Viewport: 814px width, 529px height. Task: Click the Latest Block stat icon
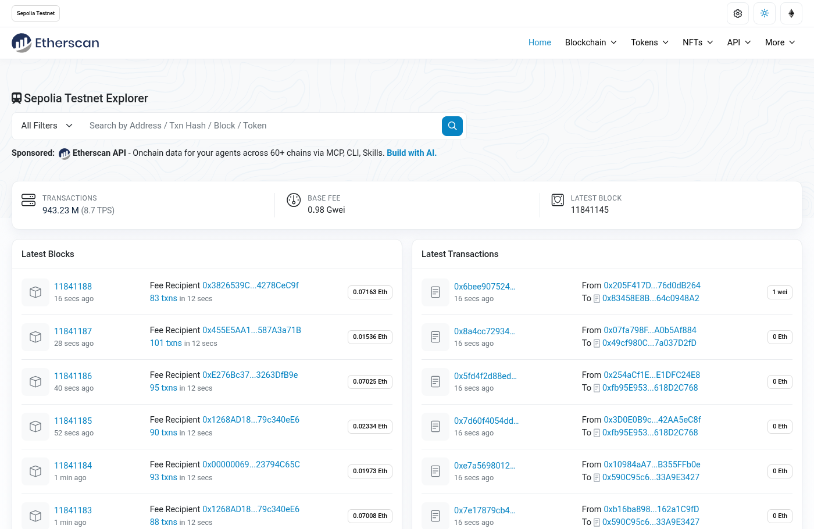tap(558, 200)
